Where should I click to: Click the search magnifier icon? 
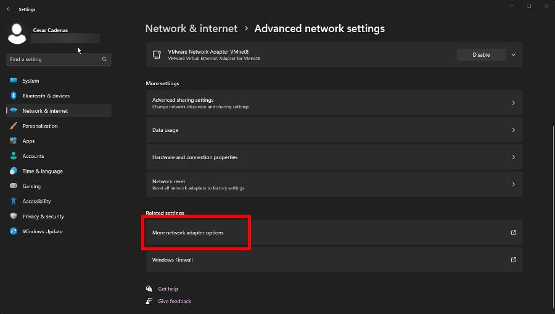105,59
